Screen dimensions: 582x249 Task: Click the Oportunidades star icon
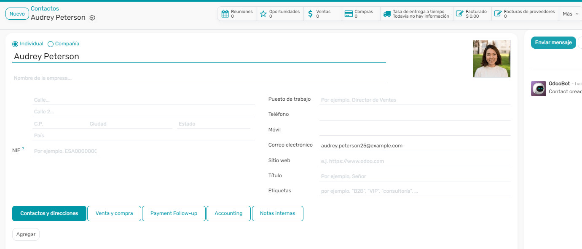263,14
